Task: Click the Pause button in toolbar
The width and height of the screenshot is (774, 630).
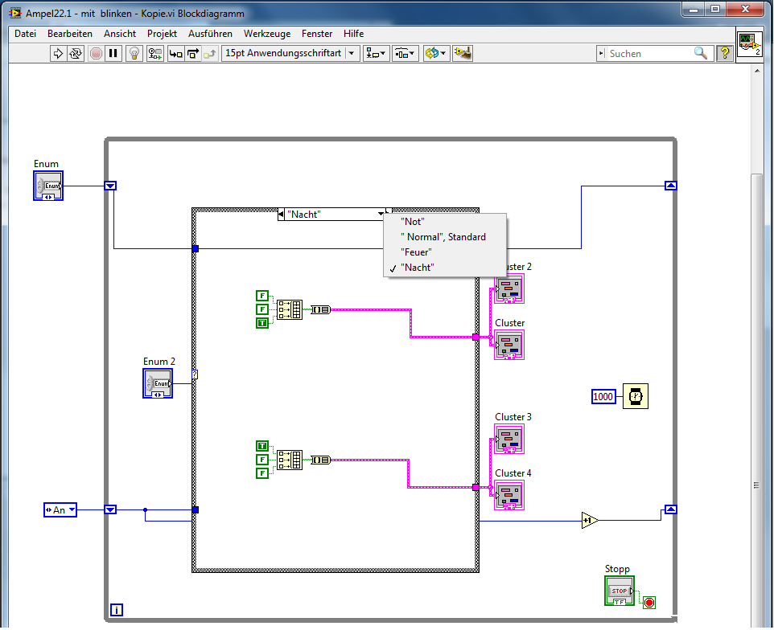Action: [x=113, y=53]
